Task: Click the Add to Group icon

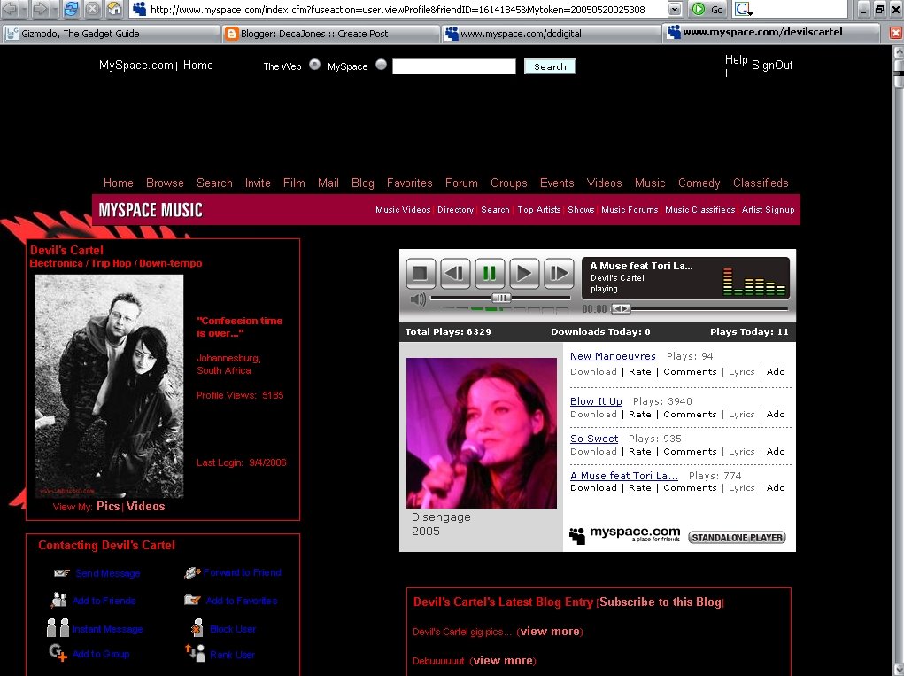Action: (x=58, y=652)
